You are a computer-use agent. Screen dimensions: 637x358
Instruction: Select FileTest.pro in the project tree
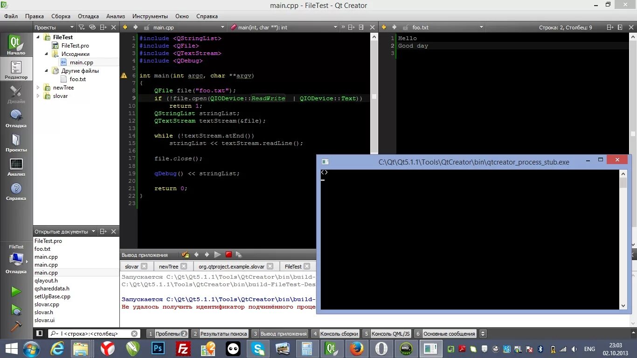pos(75,45)
